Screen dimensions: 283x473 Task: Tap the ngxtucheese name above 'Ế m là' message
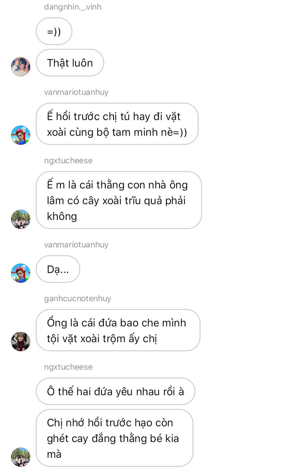pyautogui.click(x=68, y=161)
